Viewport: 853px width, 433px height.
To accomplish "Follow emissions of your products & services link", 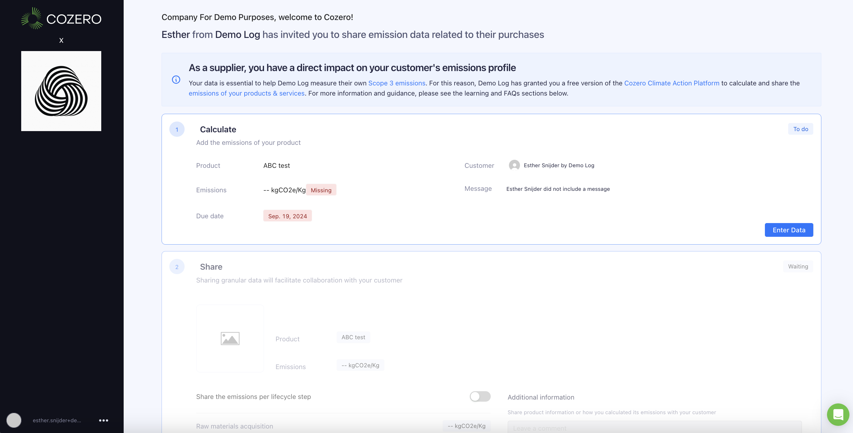I will tap(246, 93).
